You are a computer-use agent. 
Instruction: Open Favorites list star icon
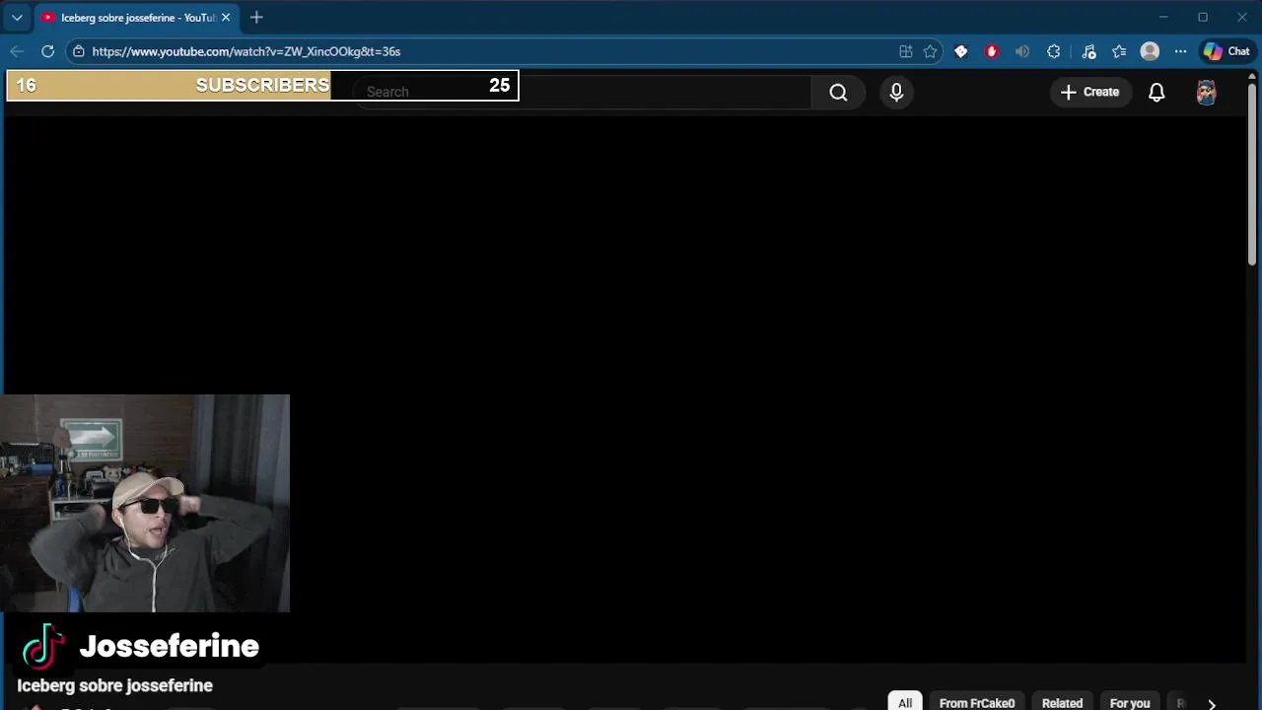click(1119, 51)
